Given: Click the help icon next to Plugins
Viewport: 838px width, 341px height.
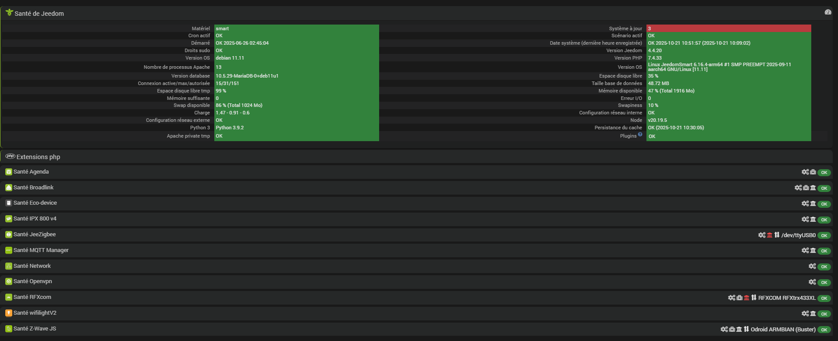Looking at the screenshot, I should pos(640,135).
